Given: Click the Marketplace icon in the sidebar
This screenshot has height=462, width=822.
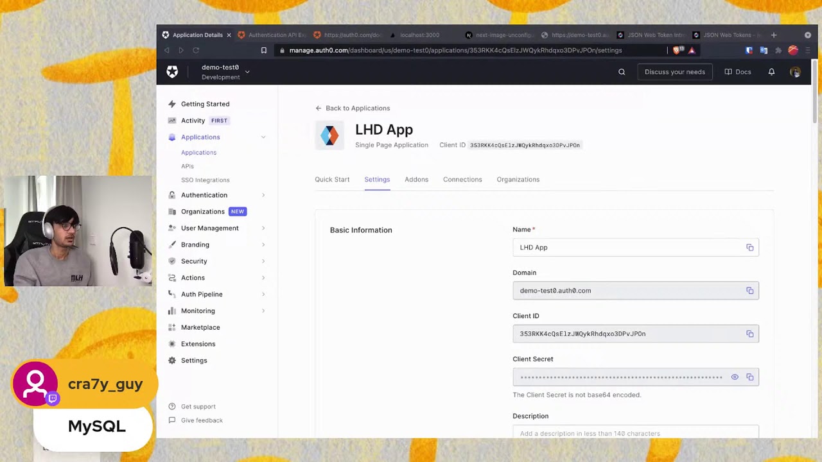Looking at the screenshot, I should click(x=172, y=327).
